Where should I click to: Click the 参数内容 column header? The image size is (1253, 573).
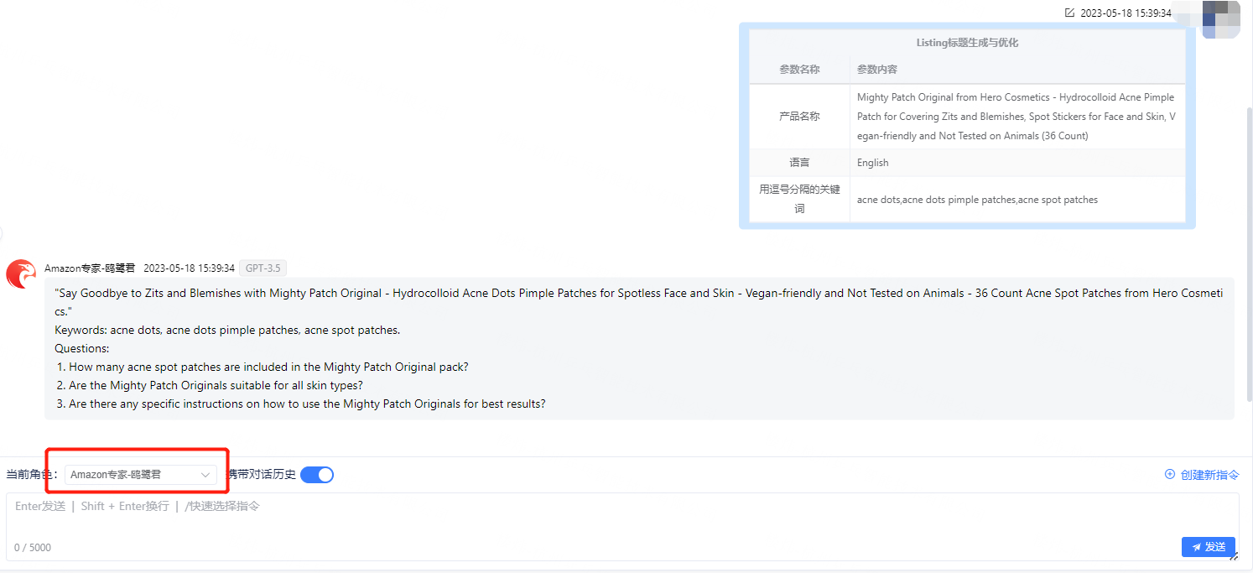[1018, 70]
